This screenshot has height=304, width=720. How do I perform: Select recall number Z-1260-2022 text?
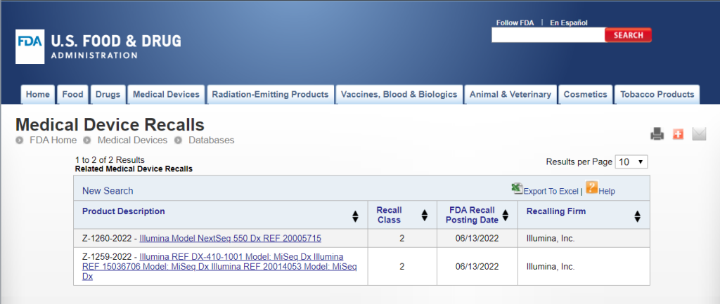point(108,239)
